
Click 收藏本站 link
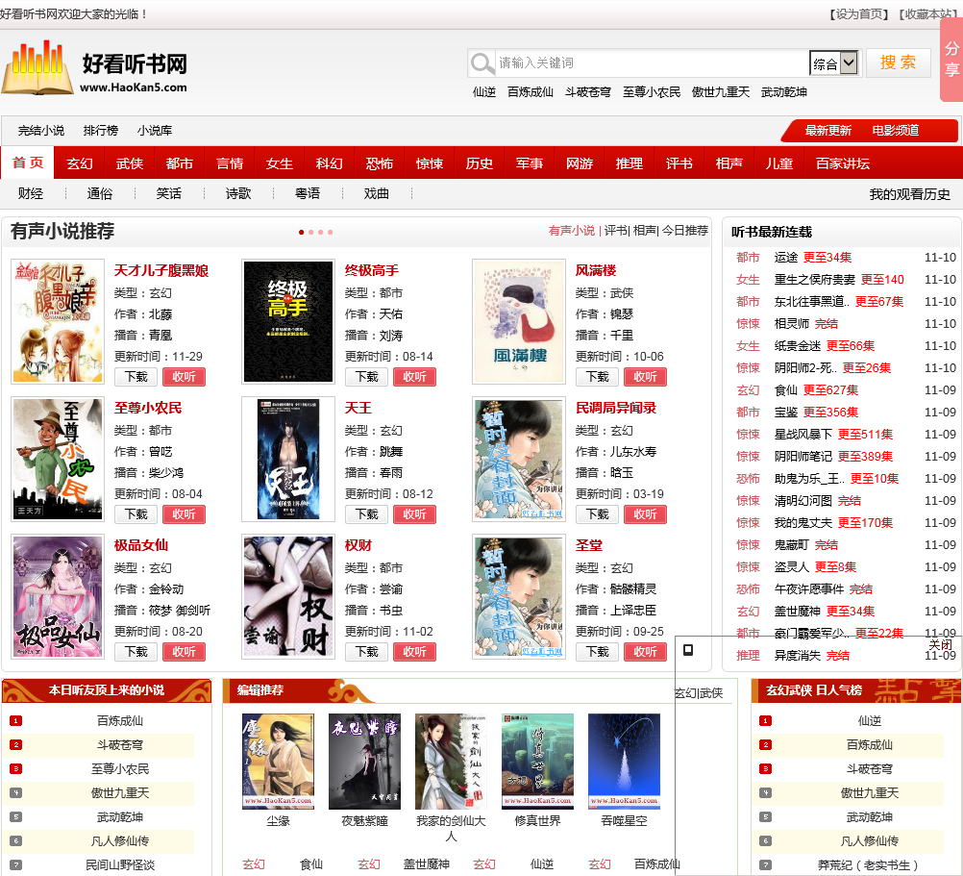(927, 14)
